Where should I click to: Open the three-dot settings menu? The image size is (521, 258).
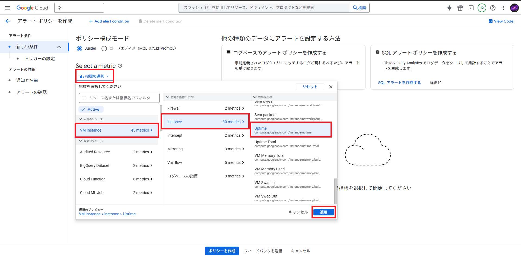(504, 8)
